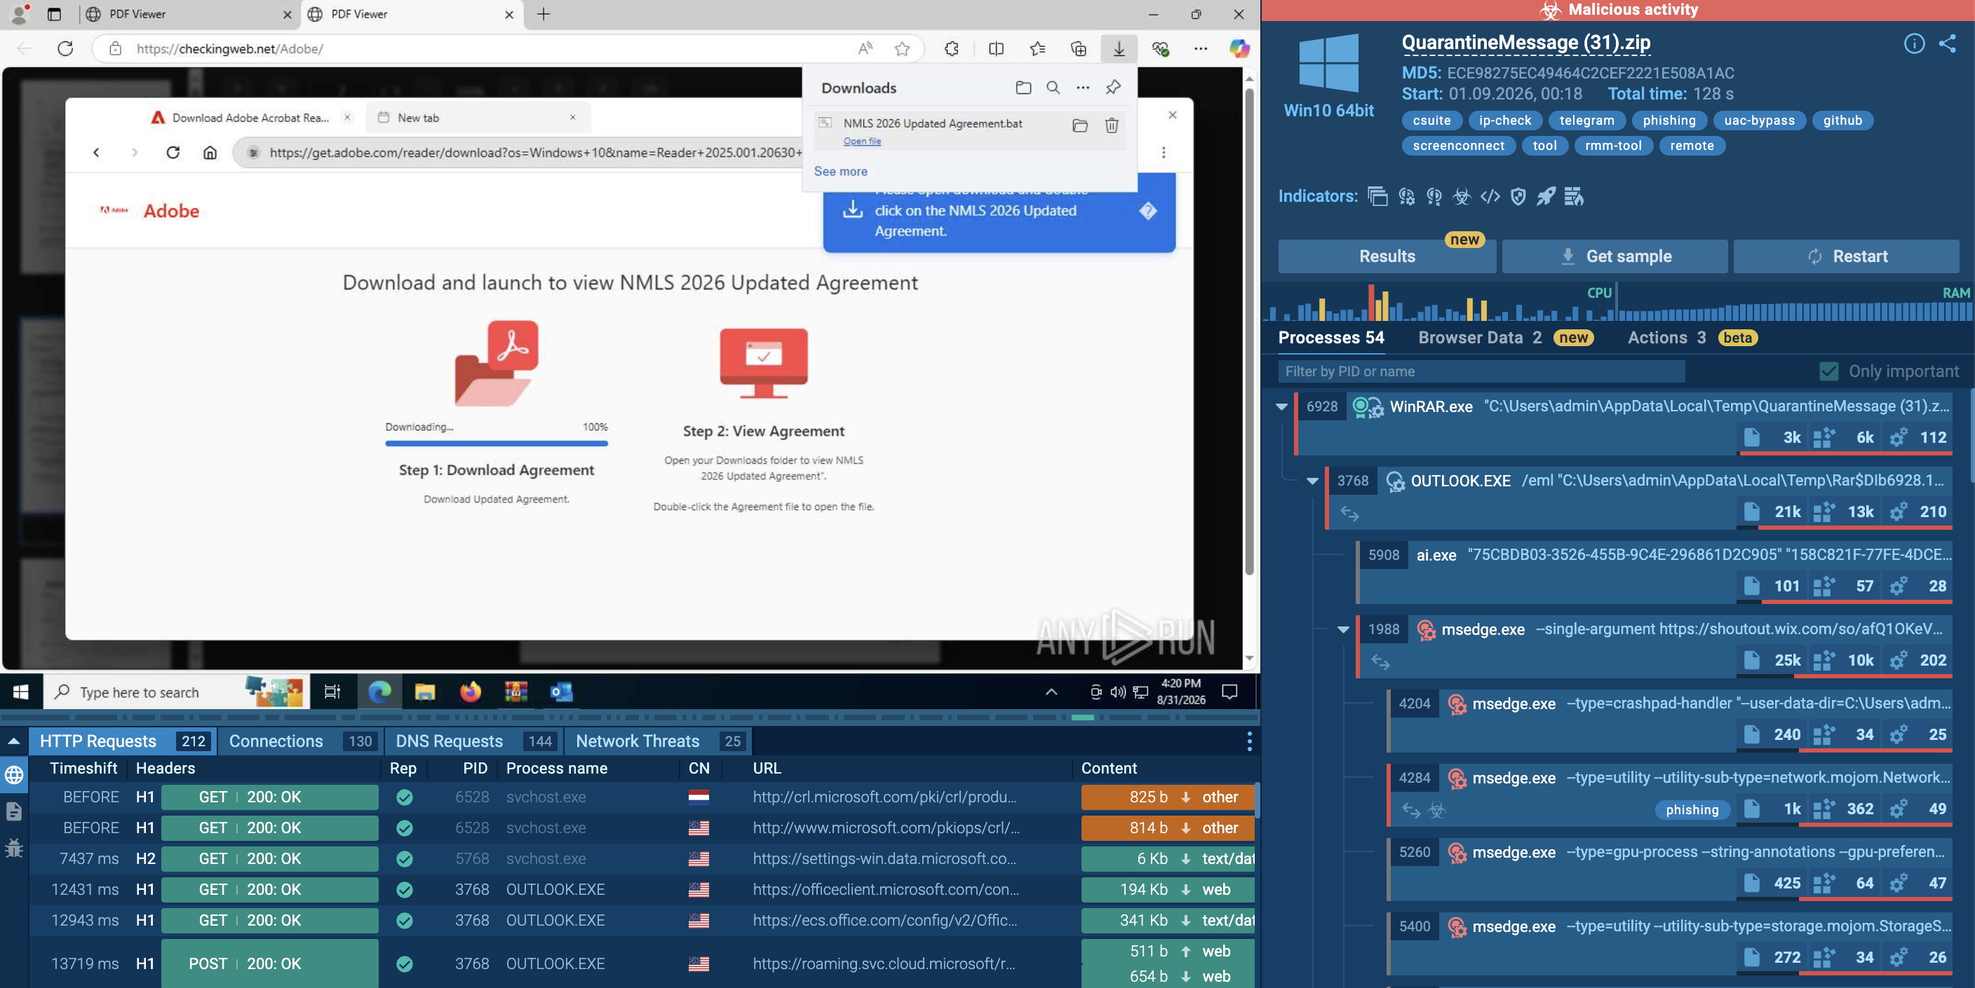Viewport: 1975px width, 988px height.
Task: Click fake Adobe page home icon
Action: pos(209,153)
